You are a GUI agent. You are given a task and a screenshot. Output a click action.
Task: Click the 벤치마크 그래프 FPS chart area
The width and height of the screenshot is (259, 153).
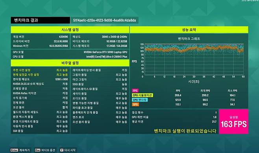[x=194, y=60]
